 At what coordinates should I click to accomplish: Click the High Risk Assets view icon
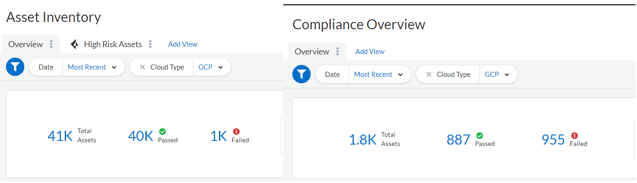click(x=74, y=44)
